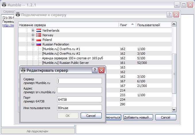Click the Порт field containing 64738

pos(80,99)
